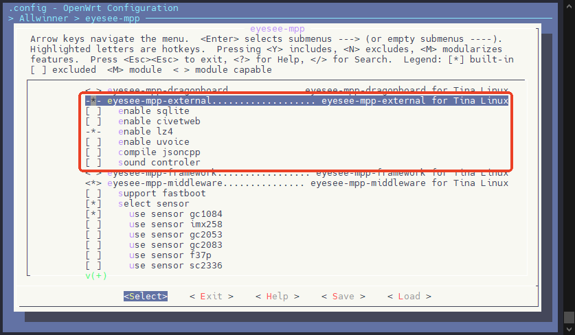
Task: Choose the Exit button
Action: (x=211, y=296)
